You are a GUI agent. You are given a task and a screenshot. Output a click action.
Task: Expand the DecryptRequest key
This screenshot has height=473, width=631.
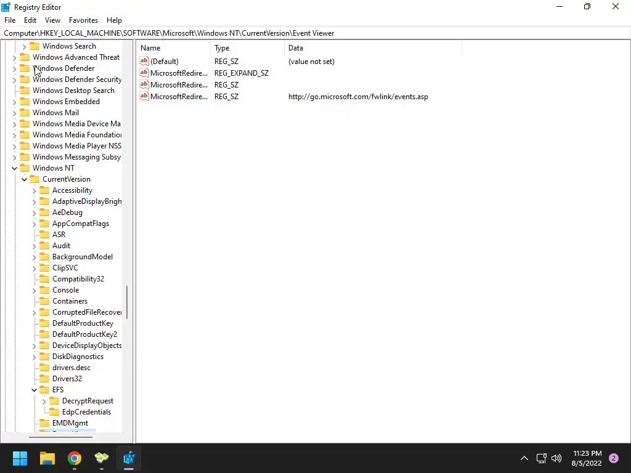tap(44, 402)
